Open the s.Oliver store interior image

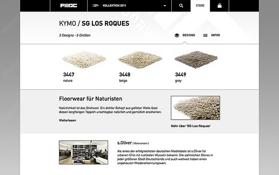click(x=83, y=152)
